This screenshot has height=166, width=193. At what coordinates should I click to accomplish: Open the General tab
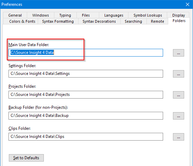tap(15, 15)
